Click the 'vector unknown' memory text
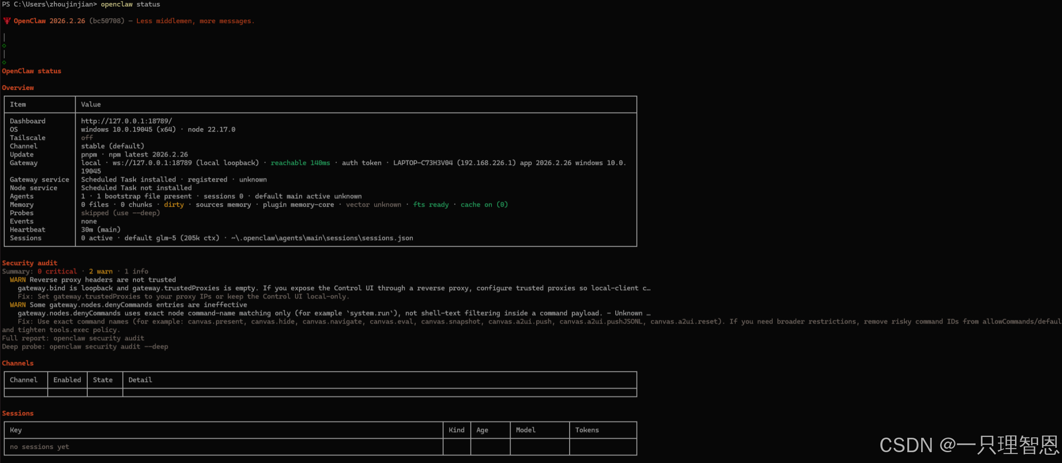1062x463 pixels. [x=373, y=205]
